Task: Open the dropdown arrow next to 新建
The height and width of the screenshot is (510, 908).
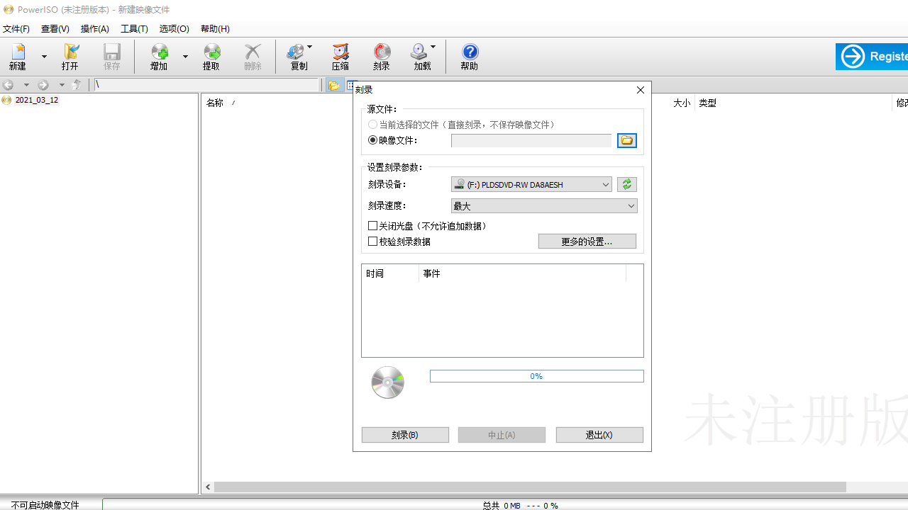Action: 44,57
